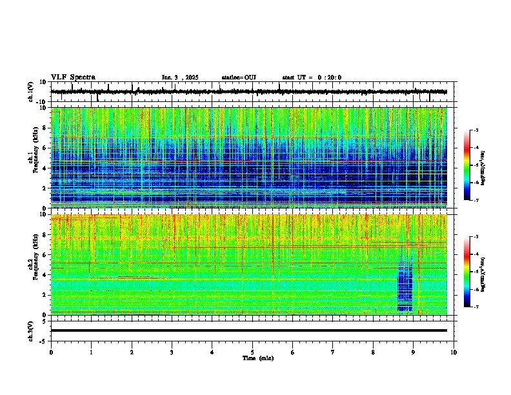This screenshot has height=395, width=511.
Task: Click the ch.3 flat black voltage trace
Action: click(x=249, y=330)
